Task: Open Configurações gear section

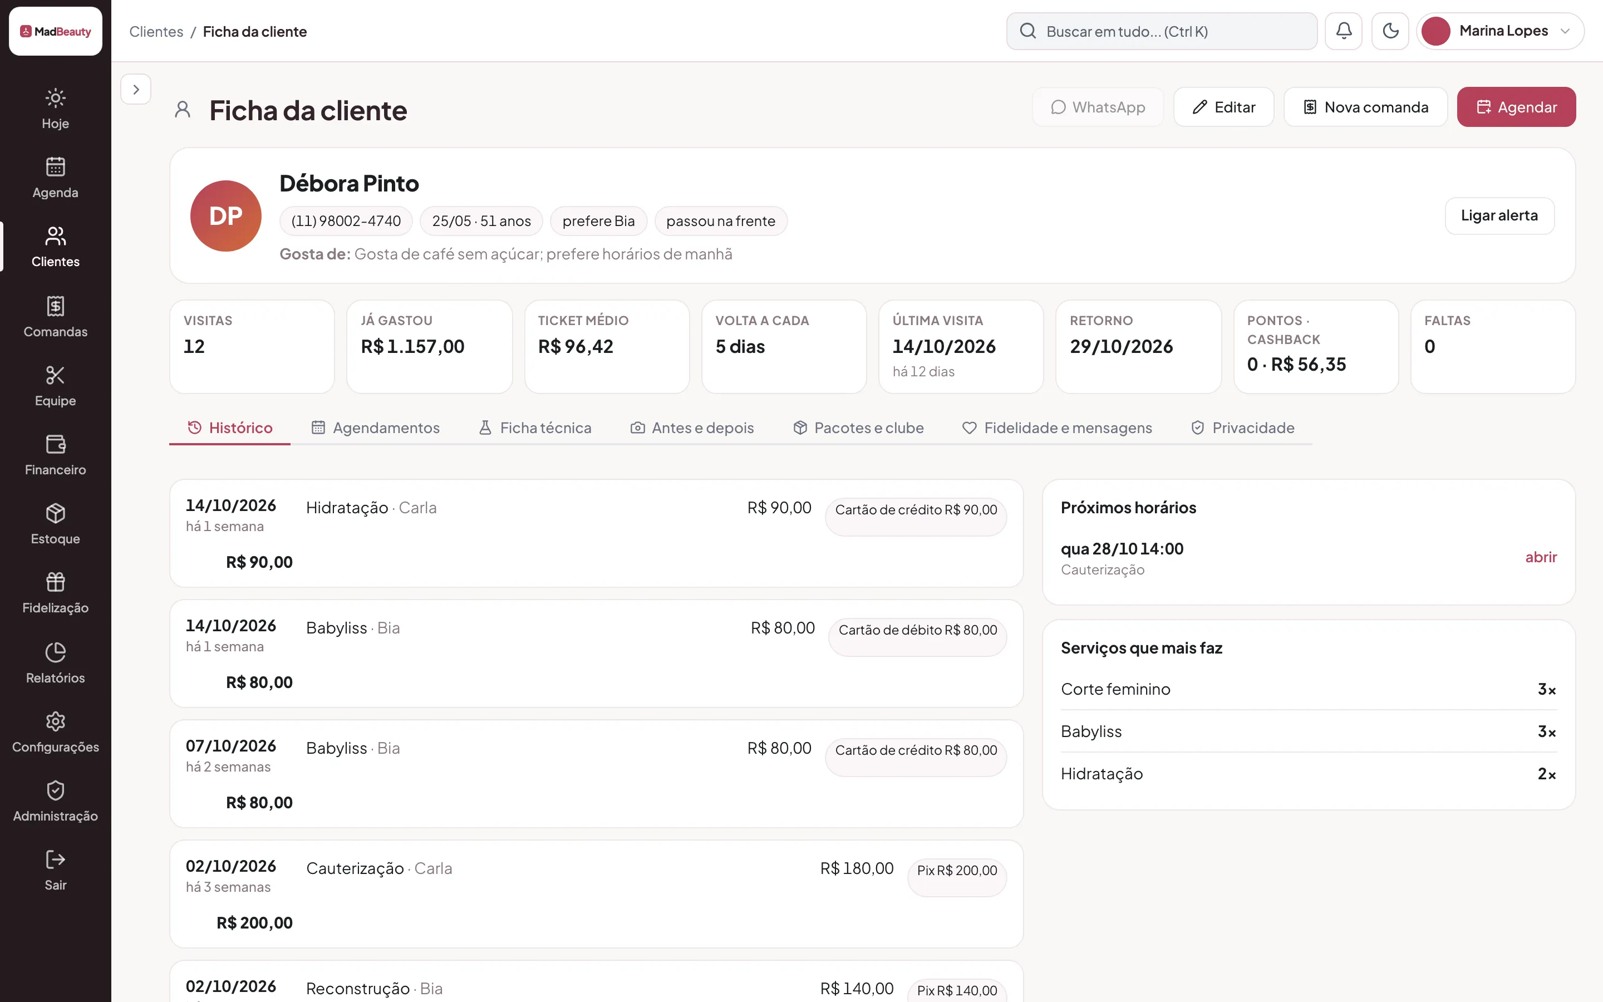Action: coord(55,732)
